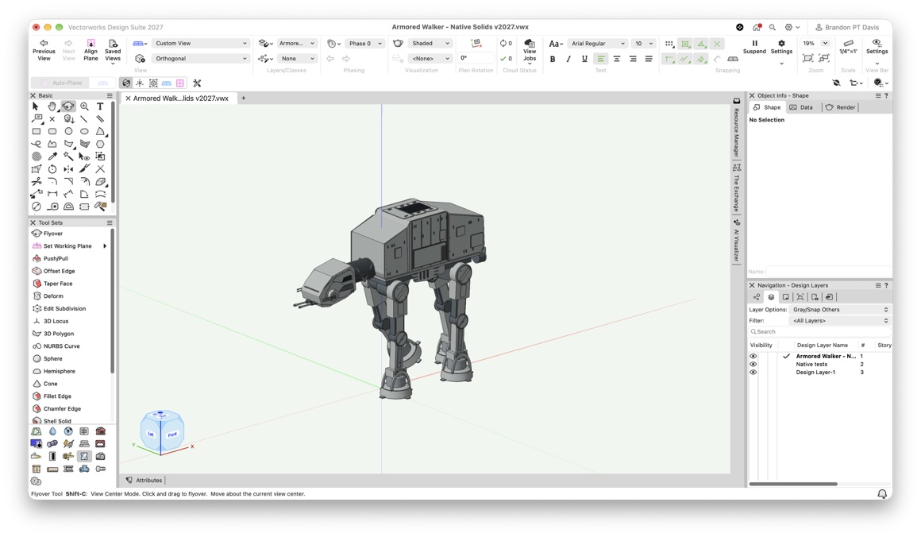This screenshot has height=537, width=921.
Task: Open View Jobs cloud icon
Action: 530,51
